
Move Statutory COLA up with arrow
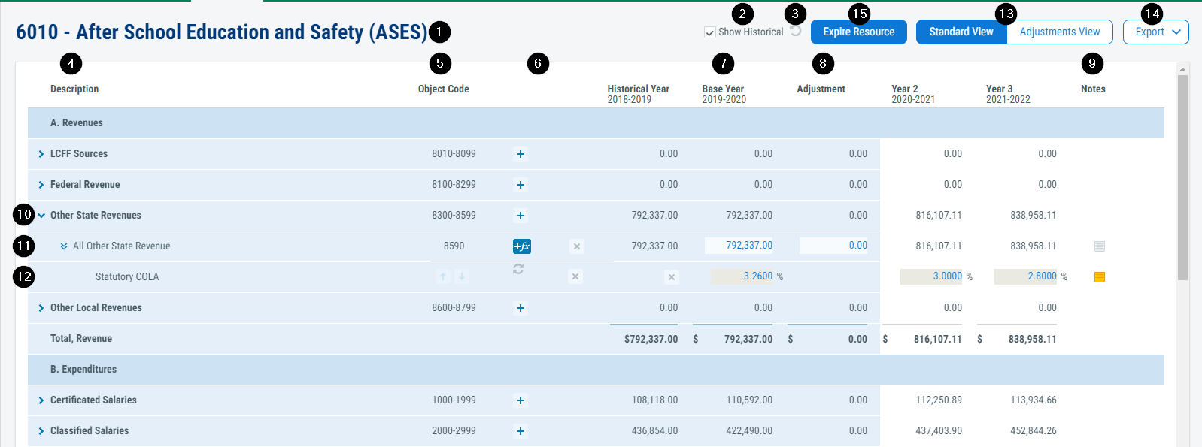443,276
